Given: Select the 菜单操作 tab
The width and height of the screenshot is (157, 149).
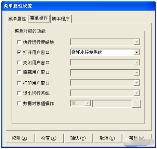Looking at the screenshot, I should [39, 18].
